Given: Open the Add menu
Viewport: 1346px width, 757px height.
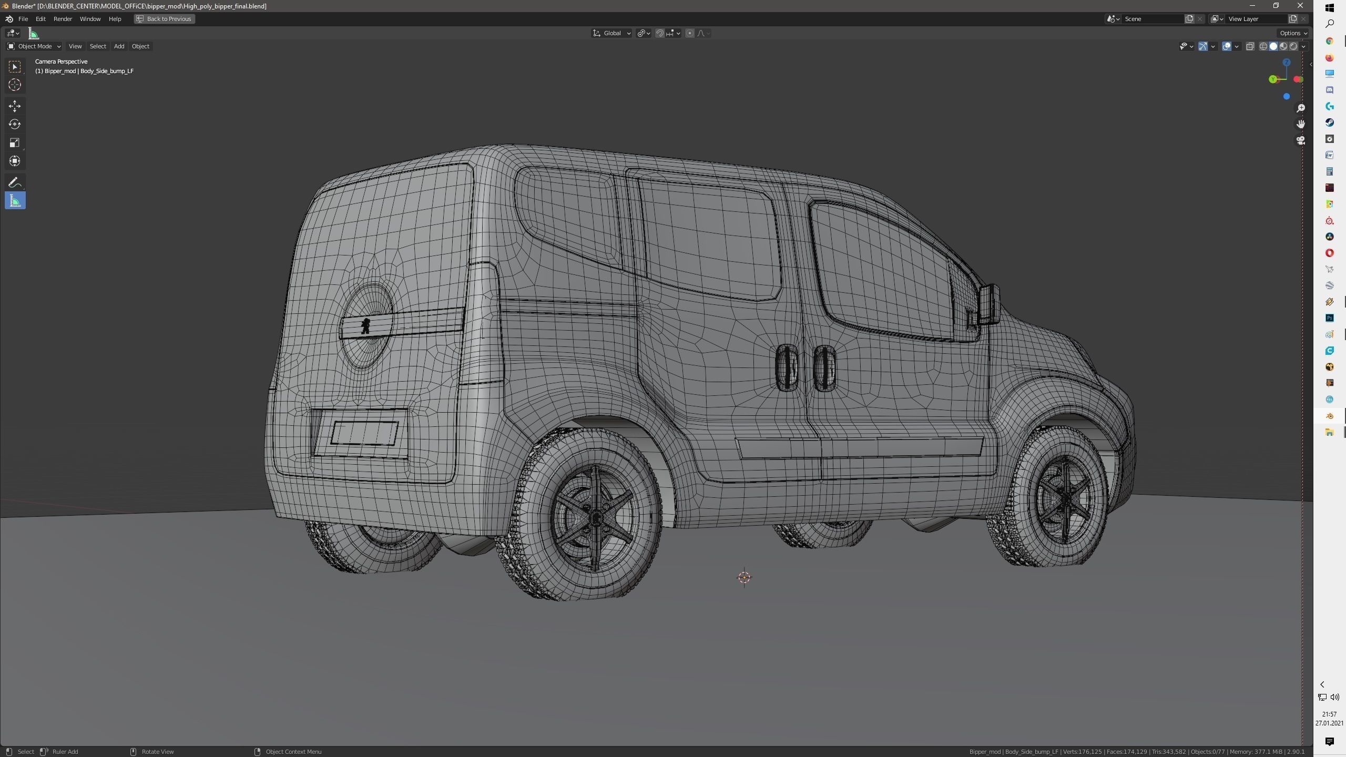Looking at the screenshot, I should tap(119, 46).
